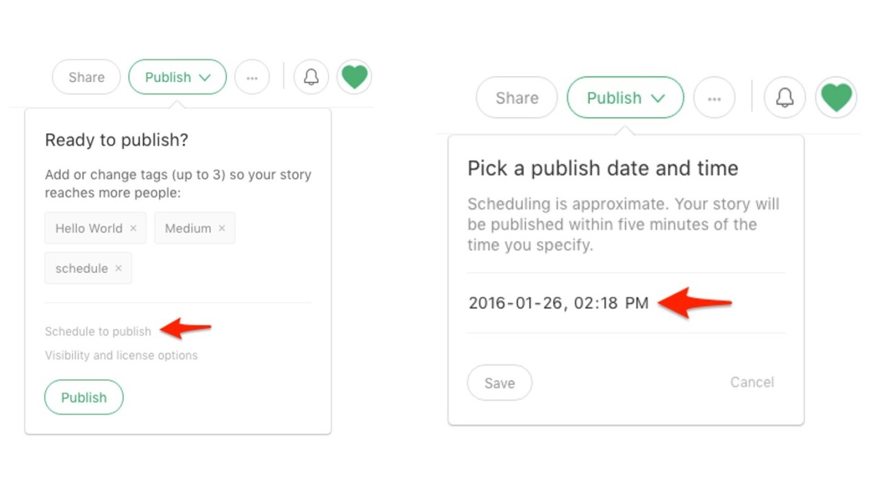Open the three-dots more menu on left
This screenshot has height=493, width=877.
252,77
